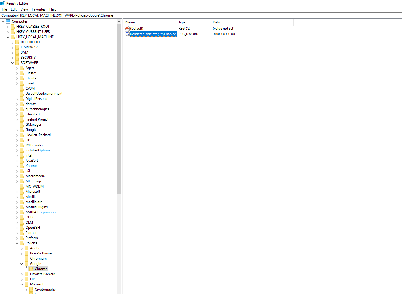Open the Edit menu
The height and width of the screenshot is (294, 402).
tap(13, 9)
